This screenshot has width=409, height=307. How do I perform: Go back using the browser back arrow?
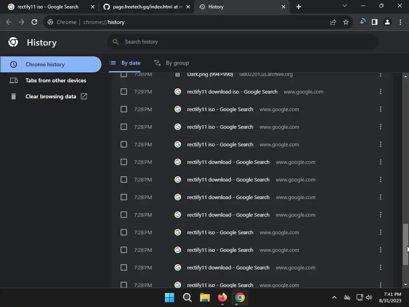pyautogui.click(x=9, y=22)
